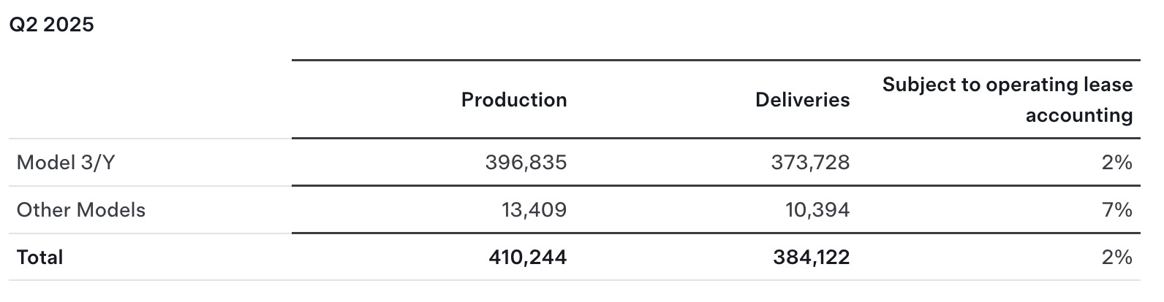Viewport: 1164px width, 302px height.
Task: Click the 2% cell in Model 3/Y row
Action: click(x=1116, y=163)
